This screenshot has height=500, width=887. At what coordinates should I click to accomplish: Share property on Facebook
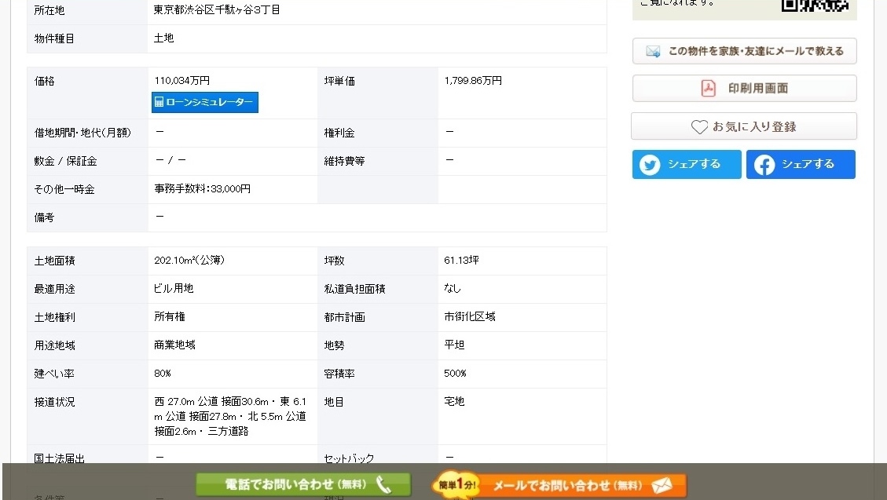click(x=801, y=164)
